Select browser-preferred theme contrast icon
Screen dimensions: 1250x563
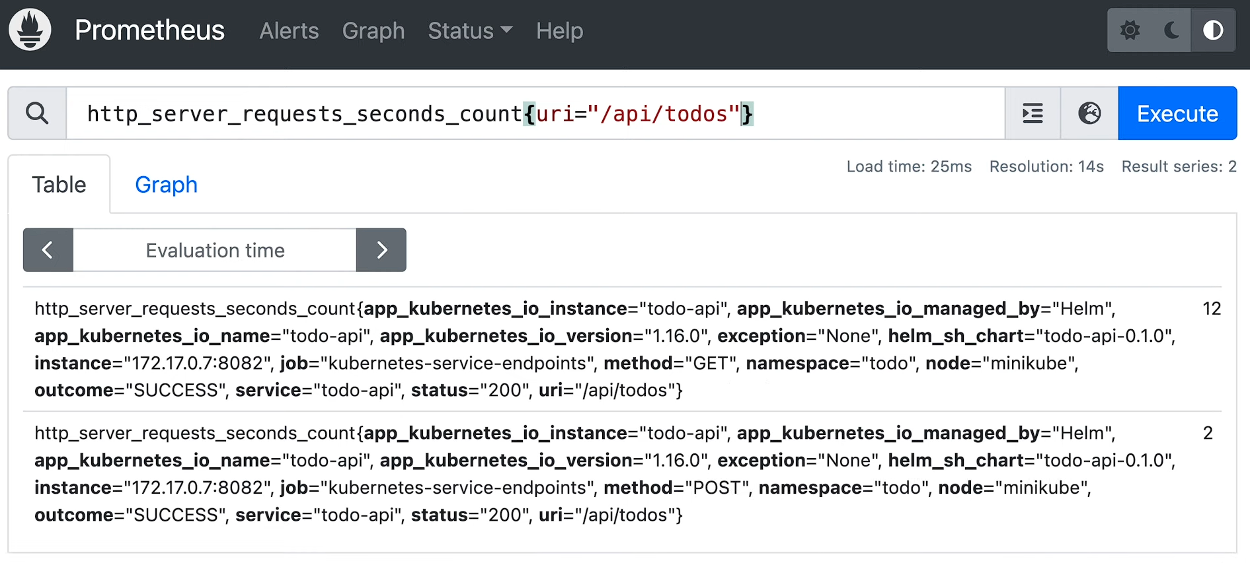coord(1213,30)
